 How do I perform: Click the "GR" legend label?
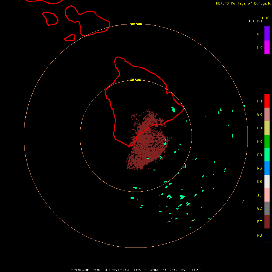tap(260, 115)
